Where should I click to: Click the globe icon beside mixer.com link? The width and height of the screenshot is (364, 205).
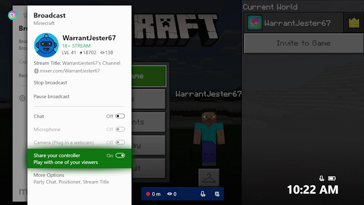(x=36, y=71)
